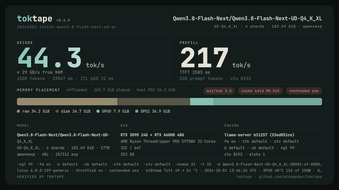Click the GPU0 7.9 GiB legend swatch
This screenshot has height=190, width=339.
(98, 111)
